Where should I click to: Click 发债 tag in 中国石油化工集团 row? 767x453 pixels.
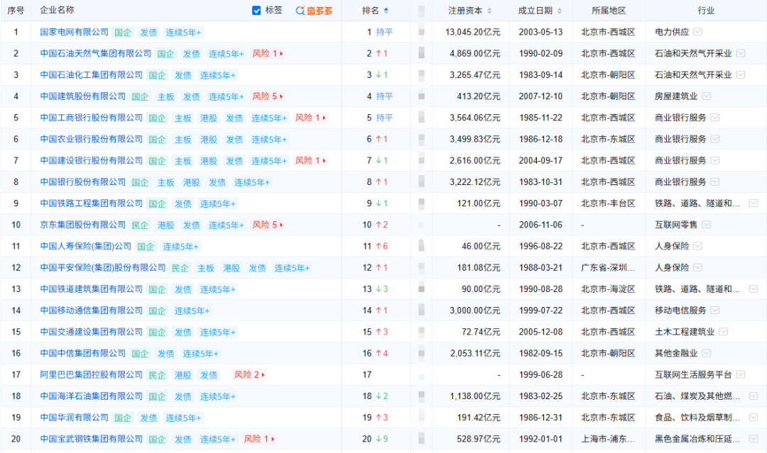[183, 75]
